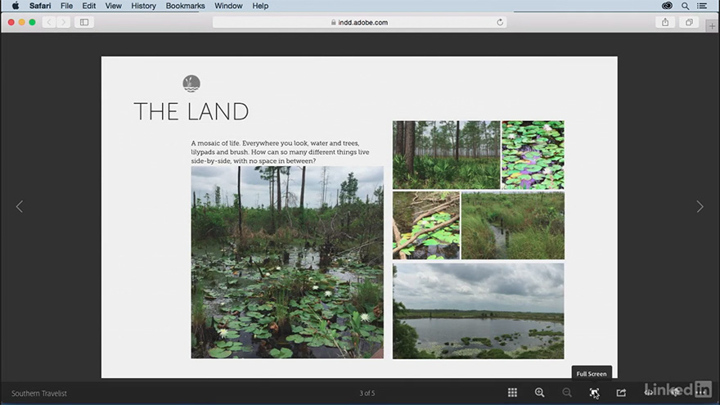Viewport: 720px width, 405px height.
Task: Reload the indd.adobe.com page
Action: point(500,22)
